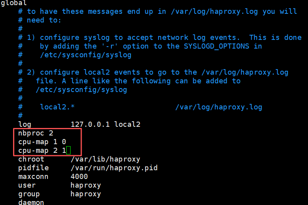Click the 'group' keyword
This screenshot has height=205, width=308.
click(29, 194)
